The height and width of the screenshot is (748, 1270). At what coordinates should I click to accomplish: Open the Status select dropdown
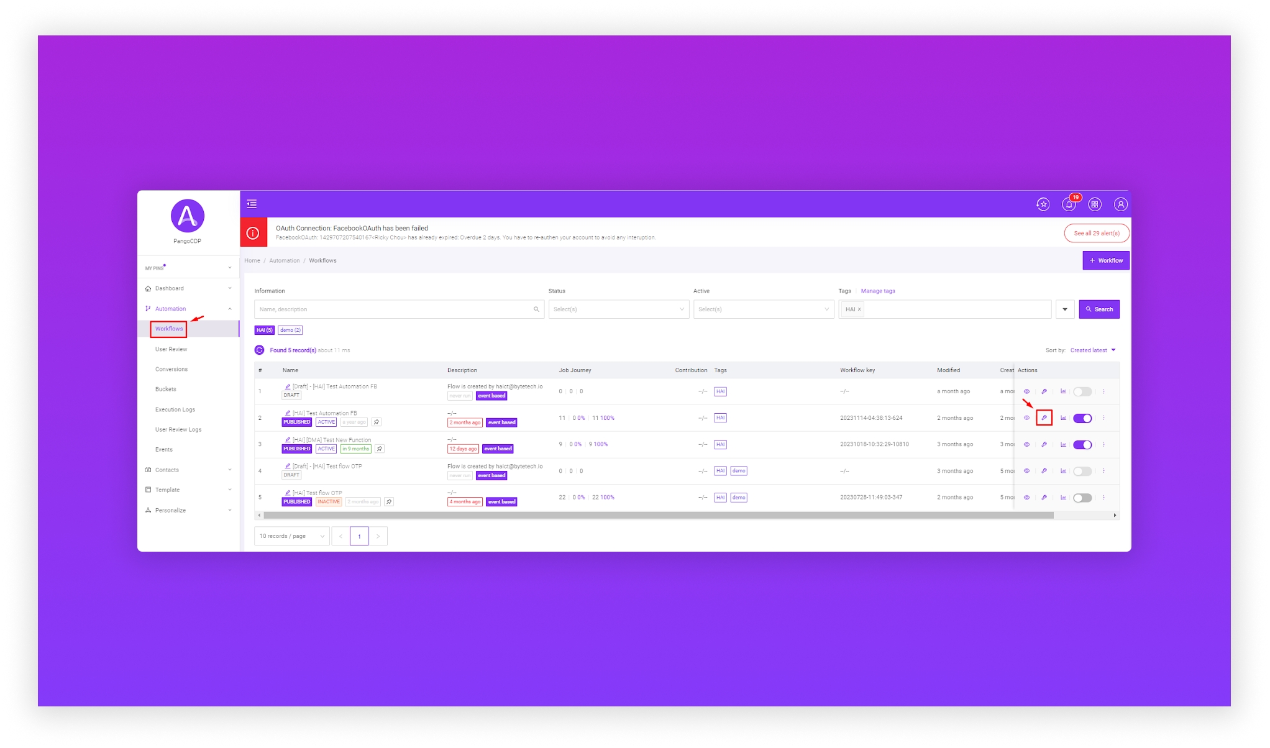pos(618,309)
